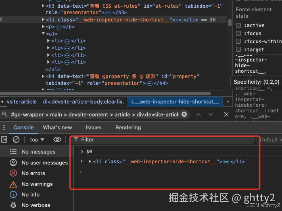This screenshot has height=211, width=282.
Task: Open the top context dropdown
Action: 37,139
